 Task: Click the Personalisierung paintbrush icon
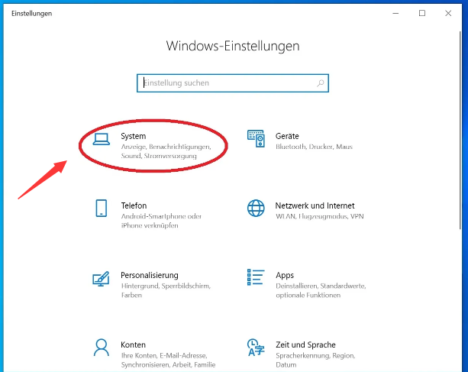coord(101,279)
